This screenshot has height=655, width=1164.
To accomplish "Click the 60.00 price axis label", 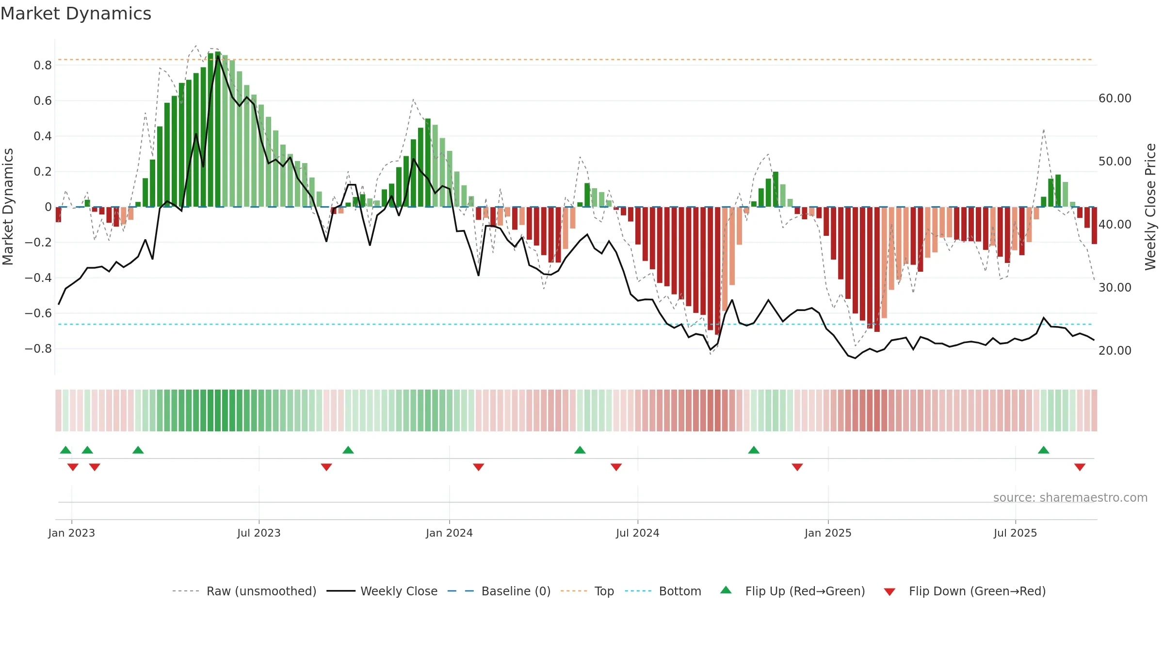I will [x=1115, y=98].
